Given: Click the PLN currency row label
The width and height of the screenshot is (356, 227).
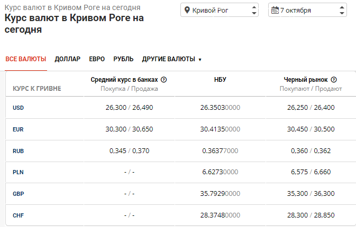Looking at the screenshot, I should tap(18, 172).
